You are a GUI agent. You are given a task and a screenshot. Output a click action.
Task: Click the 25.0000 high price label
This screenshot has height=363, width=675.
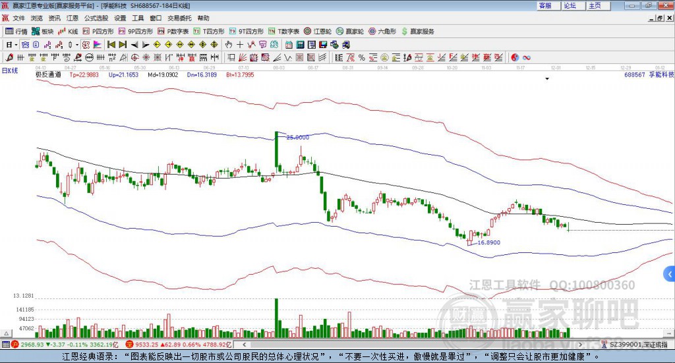click(297, 138)
